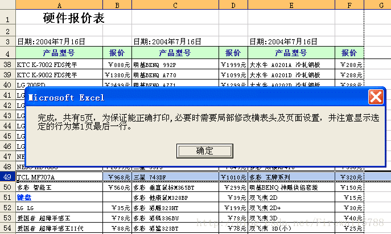The width and height of the screenshot is (391, 234).
Task: Select price cell ¥25元
Action: tap(349, 228)
